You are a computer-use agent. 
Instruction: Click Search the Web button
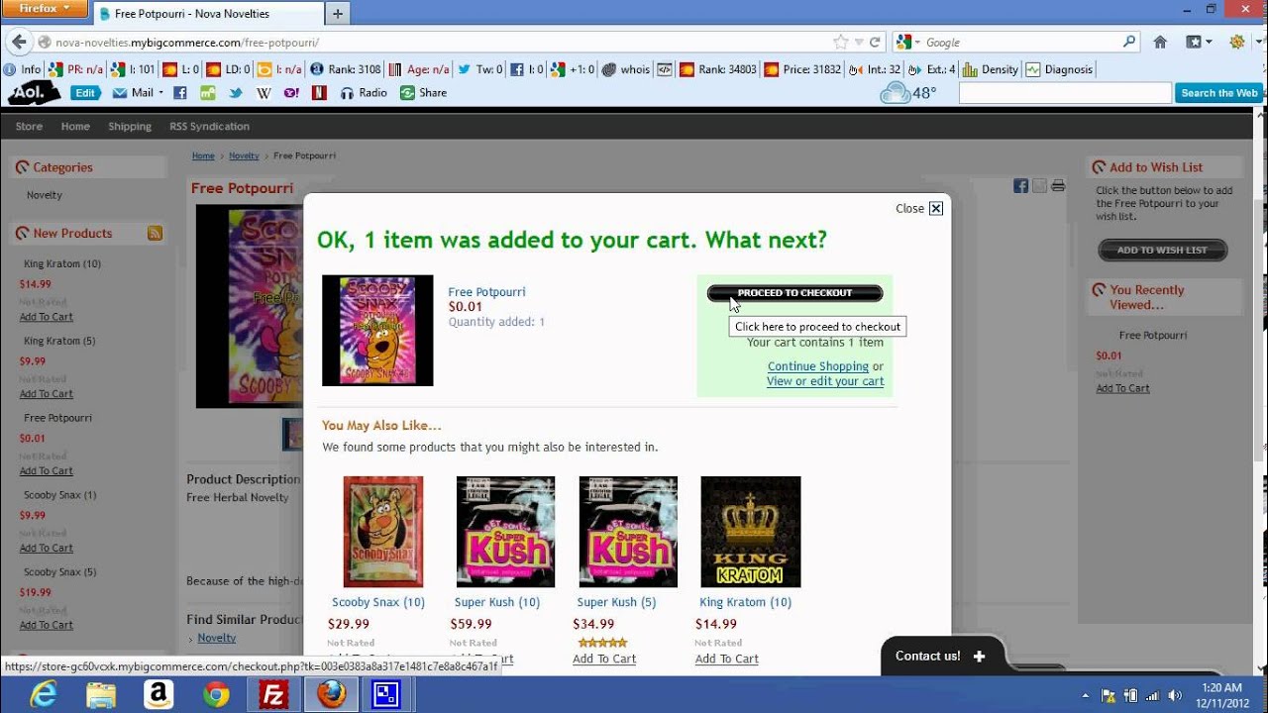[1218, 93]
